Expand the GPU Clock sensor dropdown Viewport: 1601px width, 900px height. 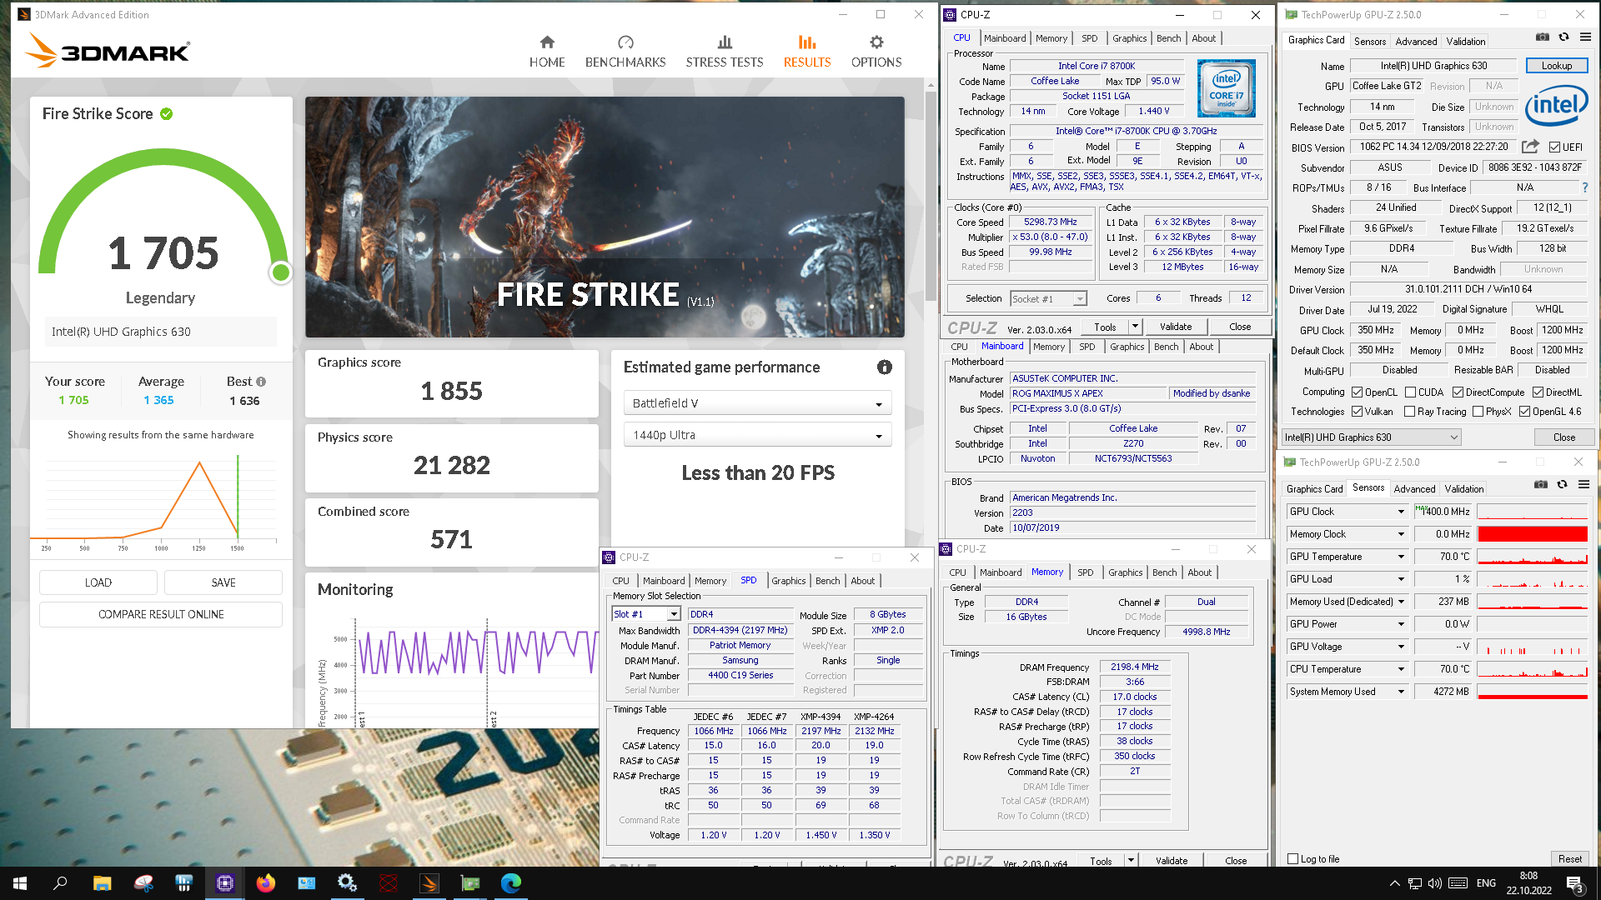pos(1401,512)
